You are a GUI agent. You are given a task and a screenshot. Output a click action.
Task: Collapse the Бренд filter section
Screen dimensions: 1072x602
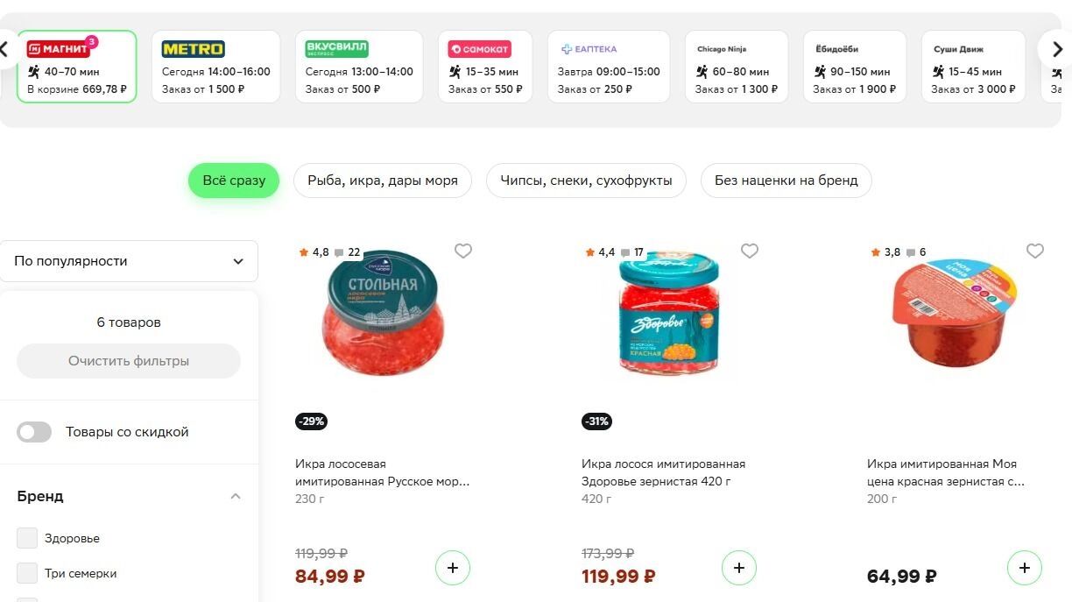(235, 496)
